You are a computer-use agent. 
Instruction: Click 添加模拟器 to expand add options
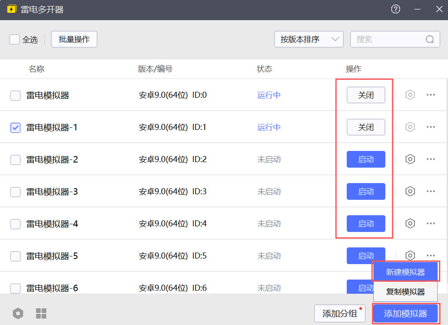pos(406,313)
